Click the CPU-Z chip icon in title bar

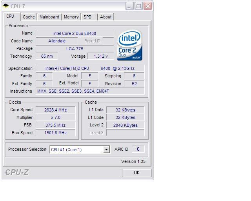pos(6,6)
